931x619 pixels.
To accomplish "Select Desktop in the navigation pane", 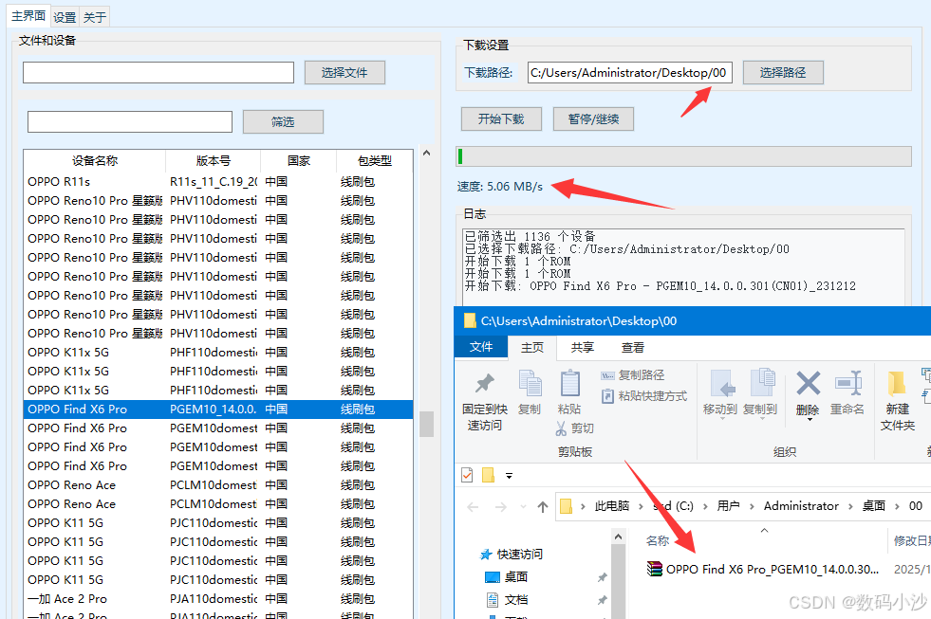I will point(515,577).
